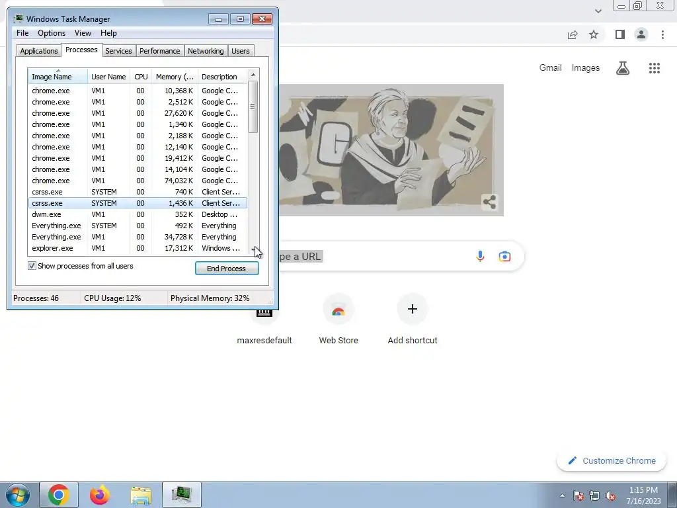
Task: Open the Options menu
Action: coord(52,33)
